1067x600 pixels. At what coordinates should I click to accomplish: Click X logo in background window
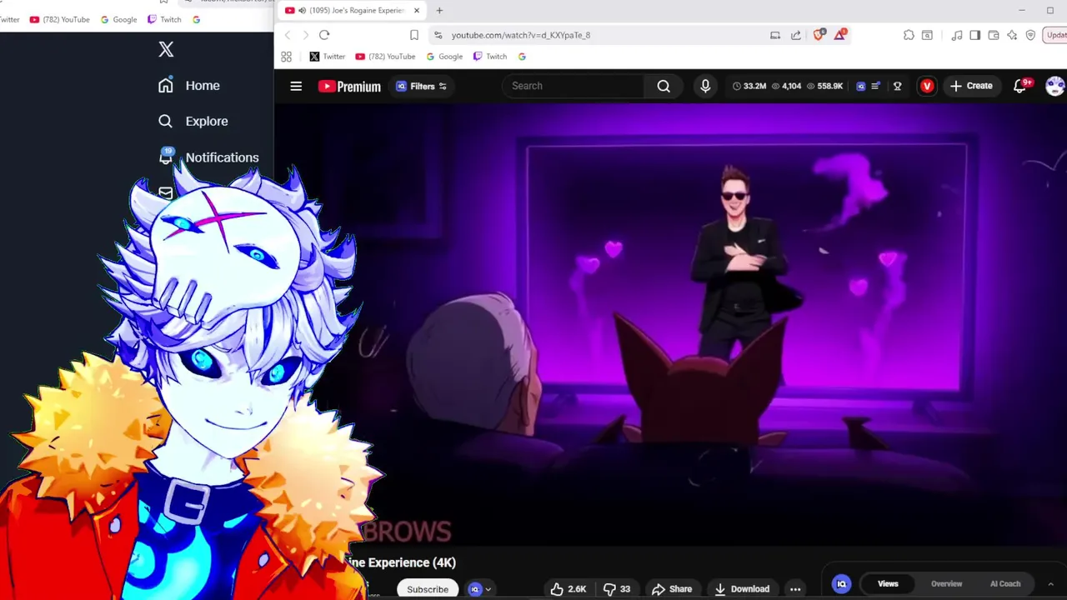166,49
